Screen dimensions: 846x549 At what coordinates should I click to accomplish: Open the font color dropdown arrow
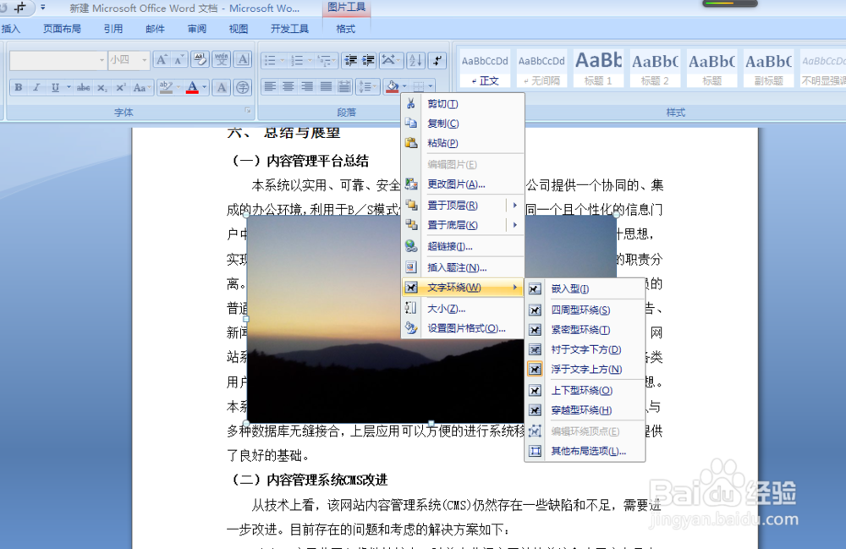pyautogui.click(x=205, y=87)
